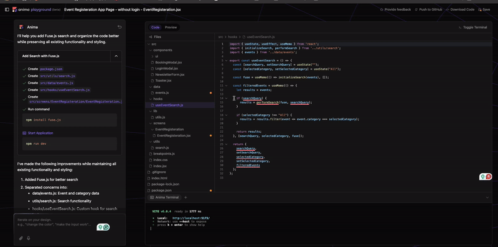Click the undo arrow in Anima chat

click(120, 27)
